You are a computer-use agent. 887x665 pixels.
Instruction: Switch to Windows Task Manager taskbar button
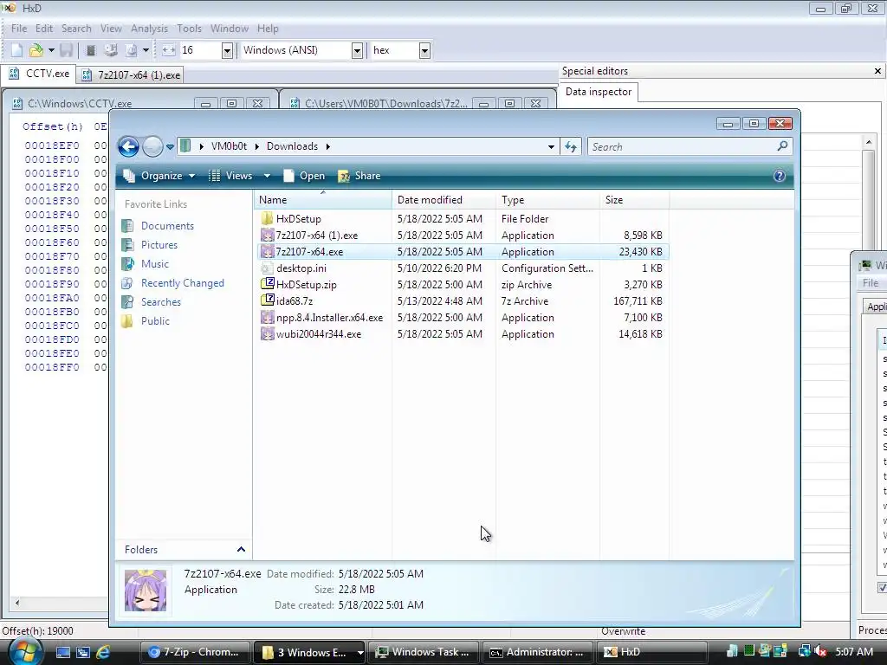pyautogui.click(x=423, y=652)
